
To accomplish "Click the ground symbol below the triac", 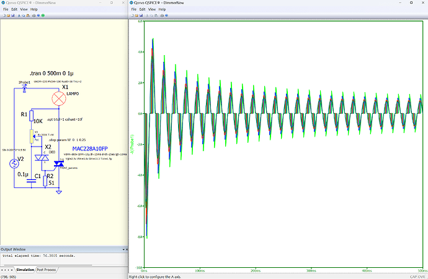I will click(59, 192).
